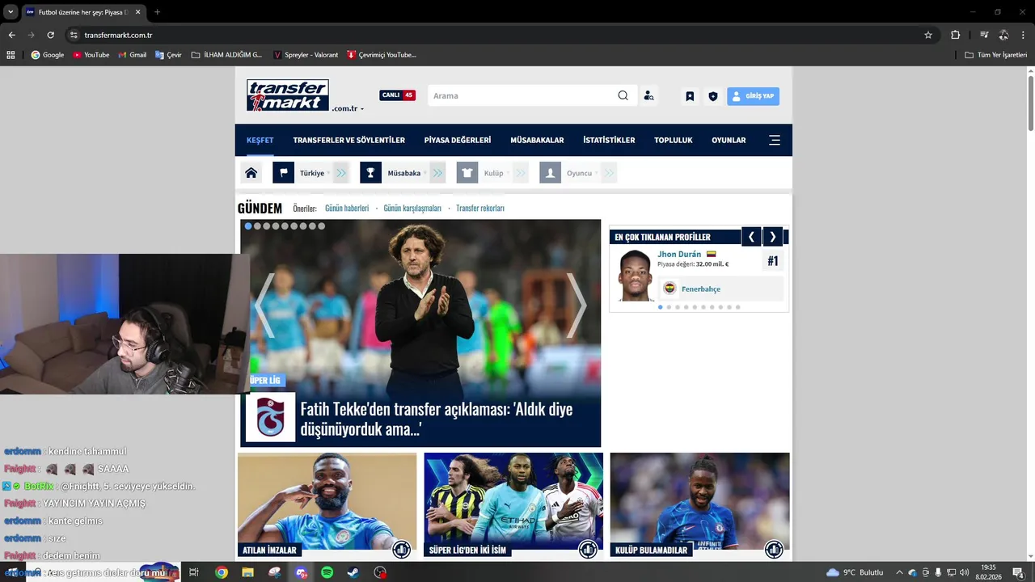This screenshot has width=1035, height=582.
Task: Open site information icon beside the URL
Action: [74, 35]
